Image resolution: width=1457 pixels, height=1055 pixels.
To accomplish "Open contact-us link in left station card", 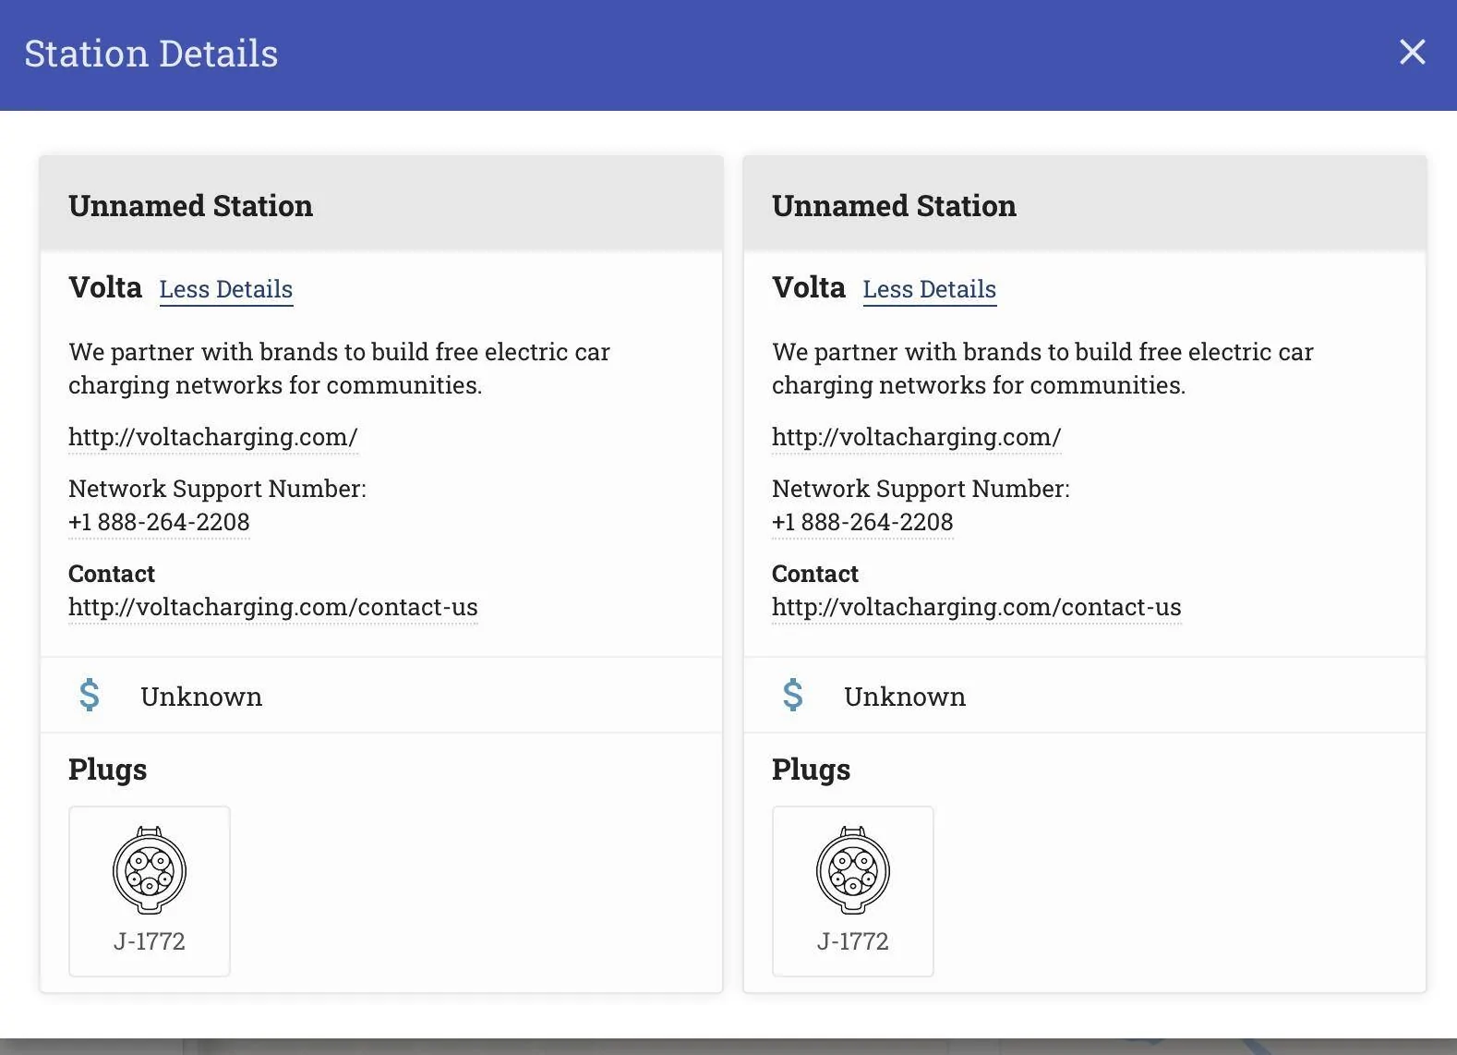I will (273, 607).
